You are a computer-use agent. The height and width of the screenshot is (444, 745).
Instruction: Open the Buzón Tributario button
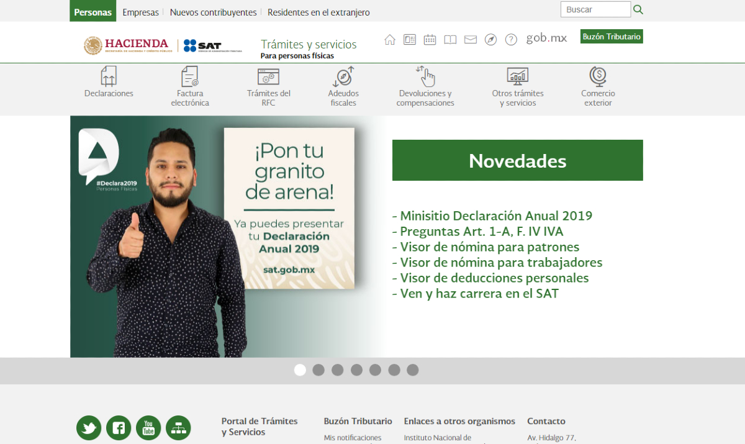click(611, 36)
